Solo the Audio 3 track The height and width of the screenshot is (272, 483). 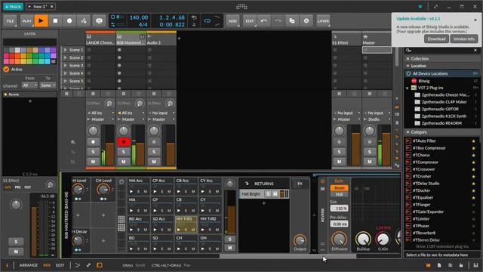click(x=154, y=152)
